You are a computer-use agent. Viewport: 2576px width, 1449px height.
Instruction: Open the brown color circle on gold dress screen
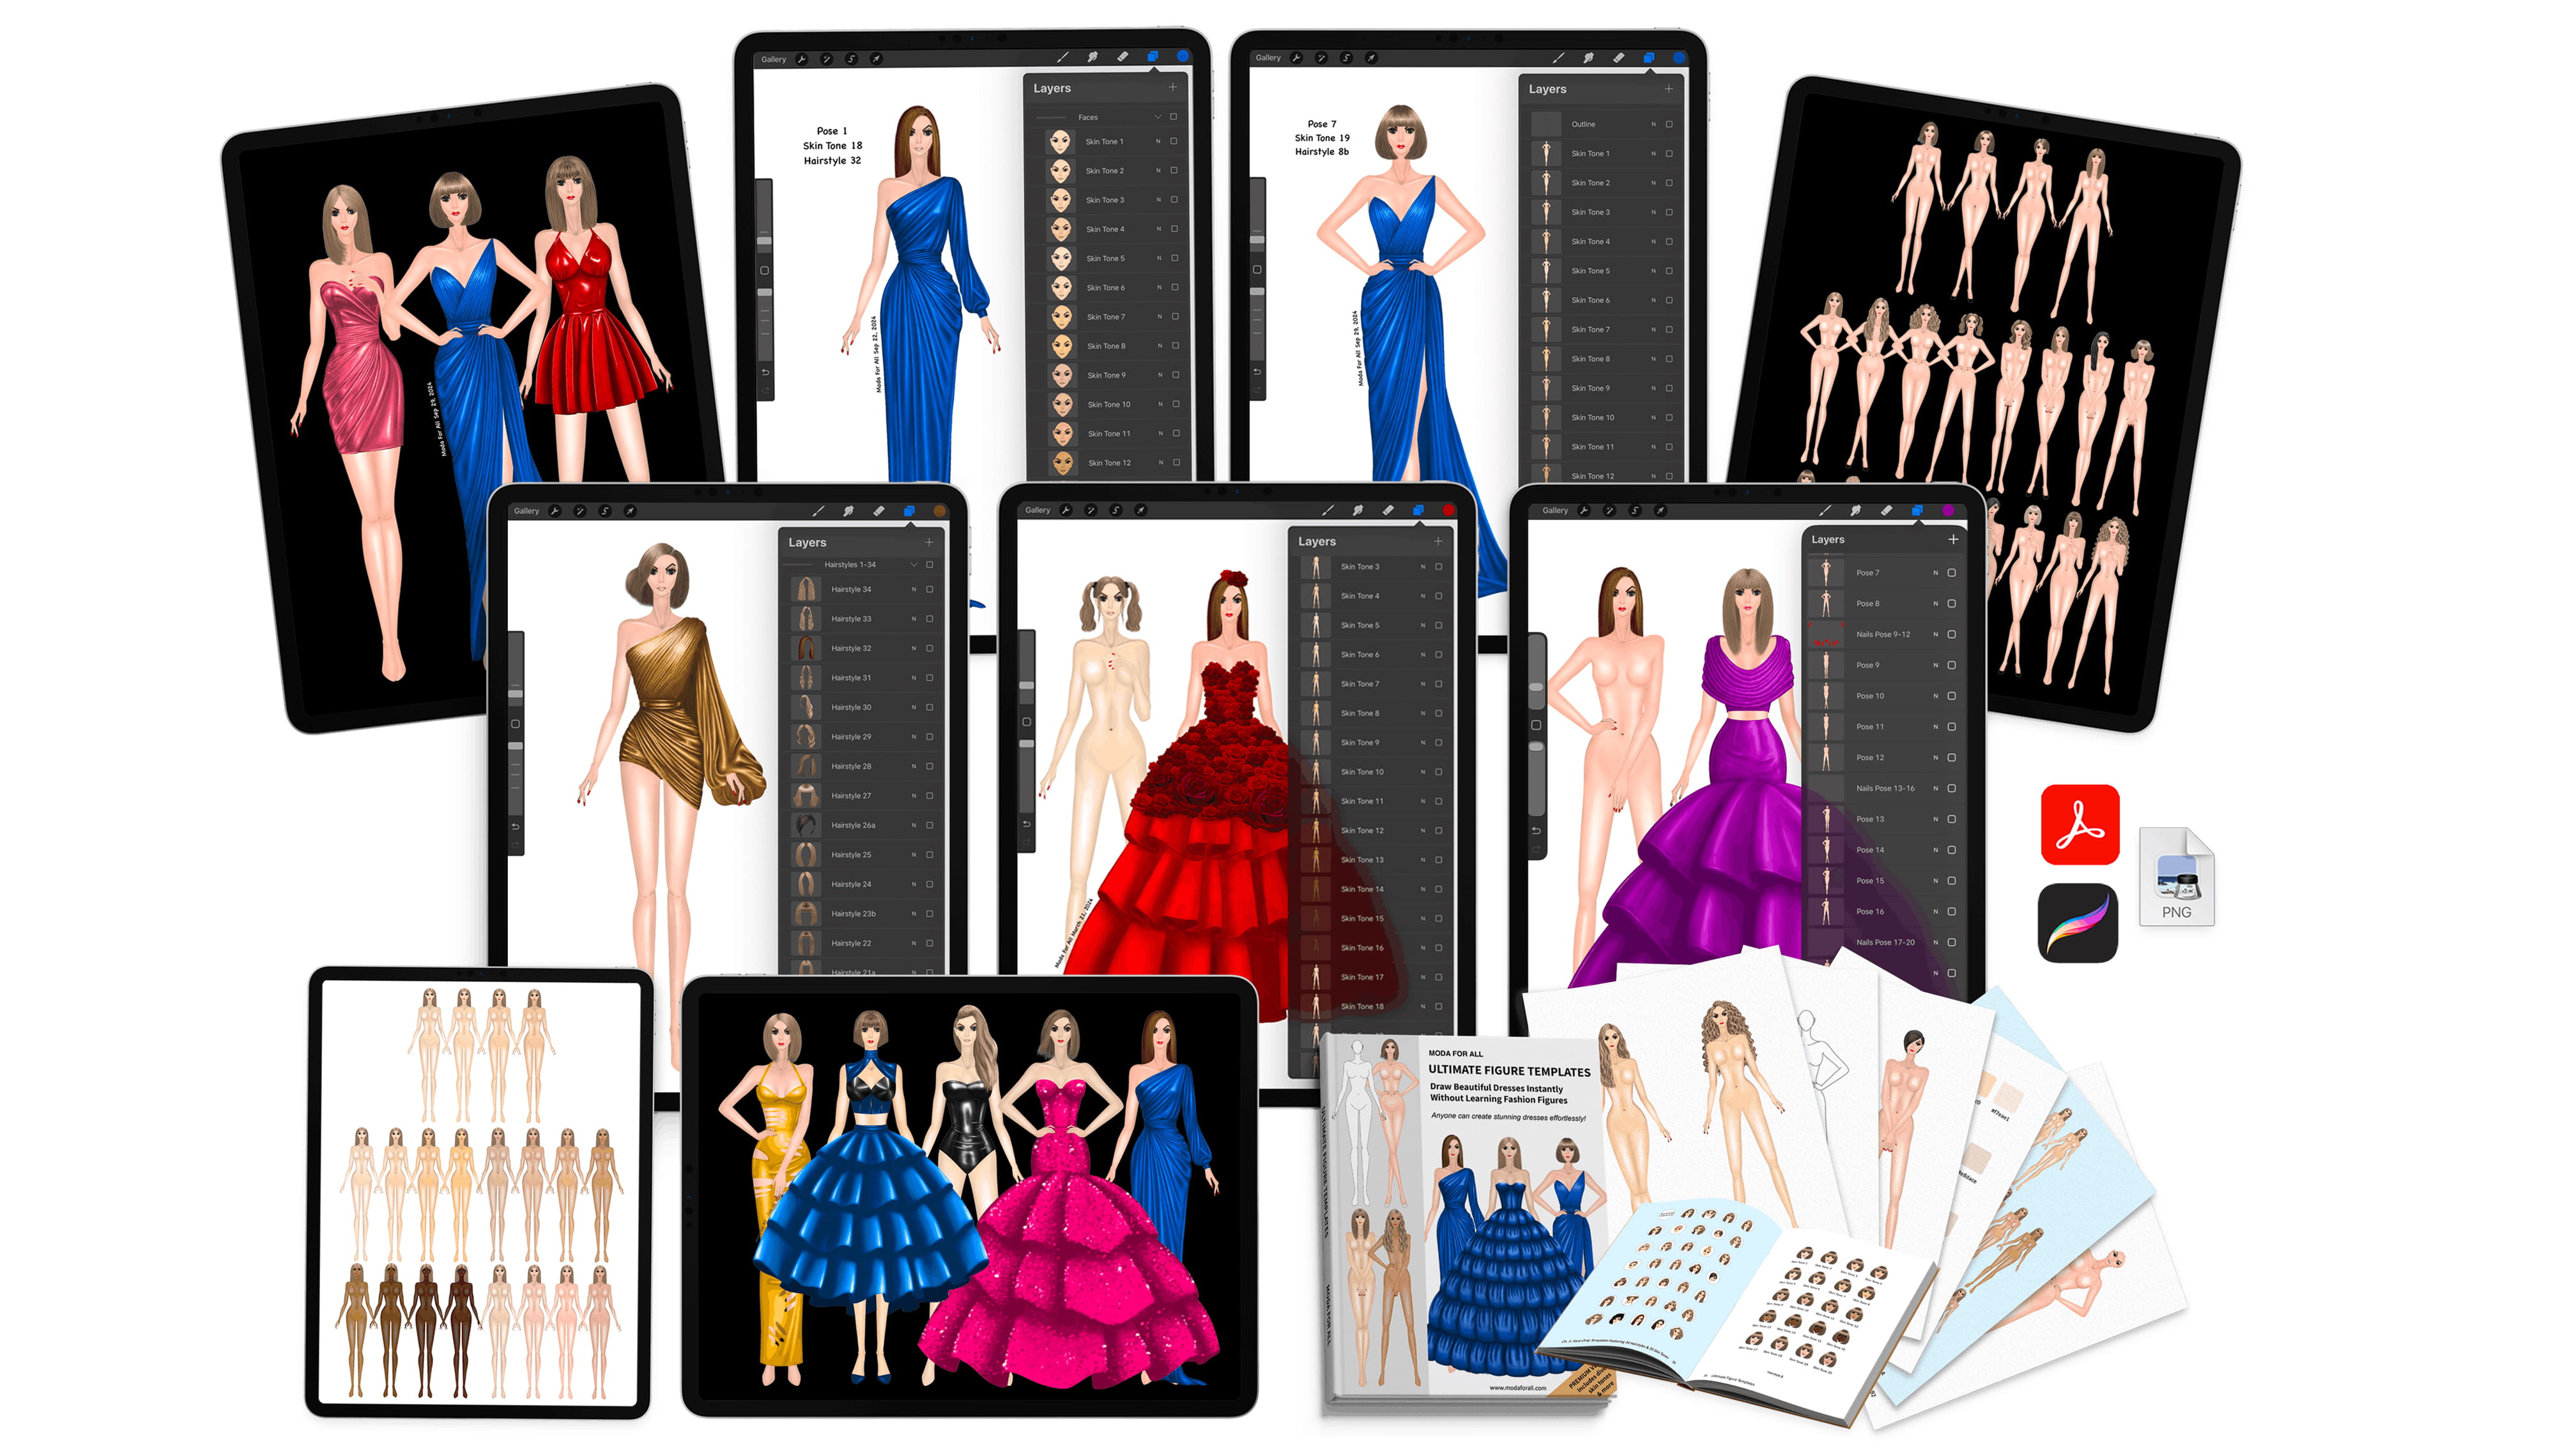(939, 511)
